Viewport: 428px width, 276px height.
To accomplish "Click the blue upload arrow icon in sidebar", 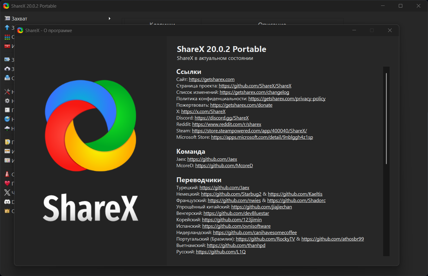I will coord(7,28).
